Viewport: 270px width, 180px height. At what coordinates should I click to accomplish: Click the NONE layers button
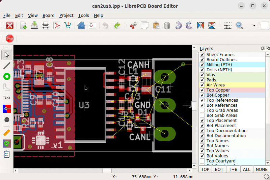pyautogui.click(x=261, y=169)
